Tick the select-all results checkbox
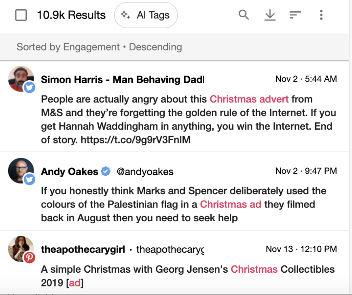 [x=21, y=15]
